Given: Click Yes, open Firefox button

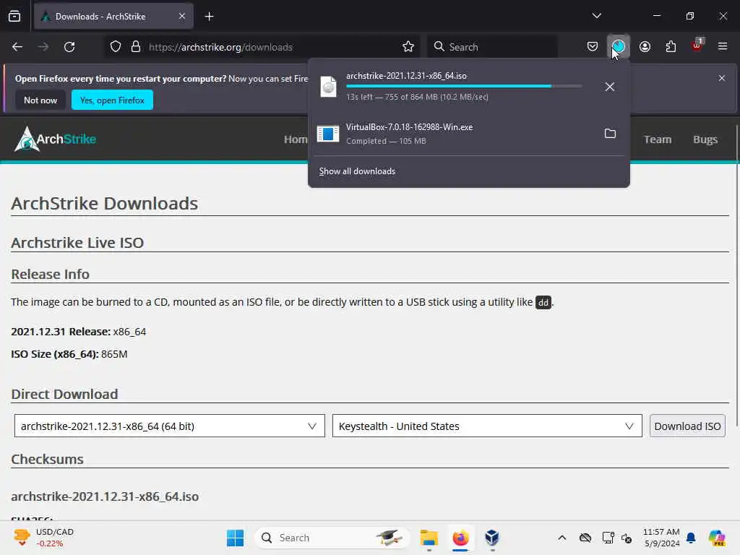Looking at the screenshot, I should click(x=112, y=100).
